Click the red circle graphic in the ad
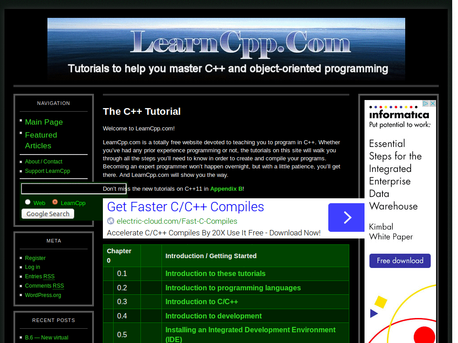Image resolution: width=458 pixels, height=343 pixels. tap(424, 335)
